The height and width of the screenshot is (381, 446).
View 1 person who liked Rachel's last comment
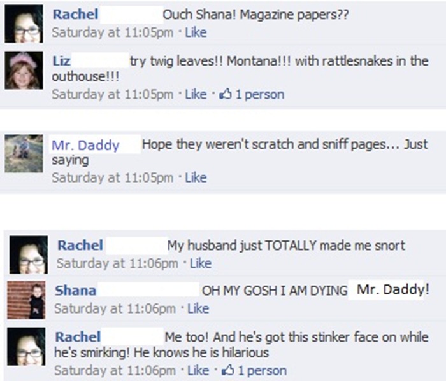(x=263, y=370)
